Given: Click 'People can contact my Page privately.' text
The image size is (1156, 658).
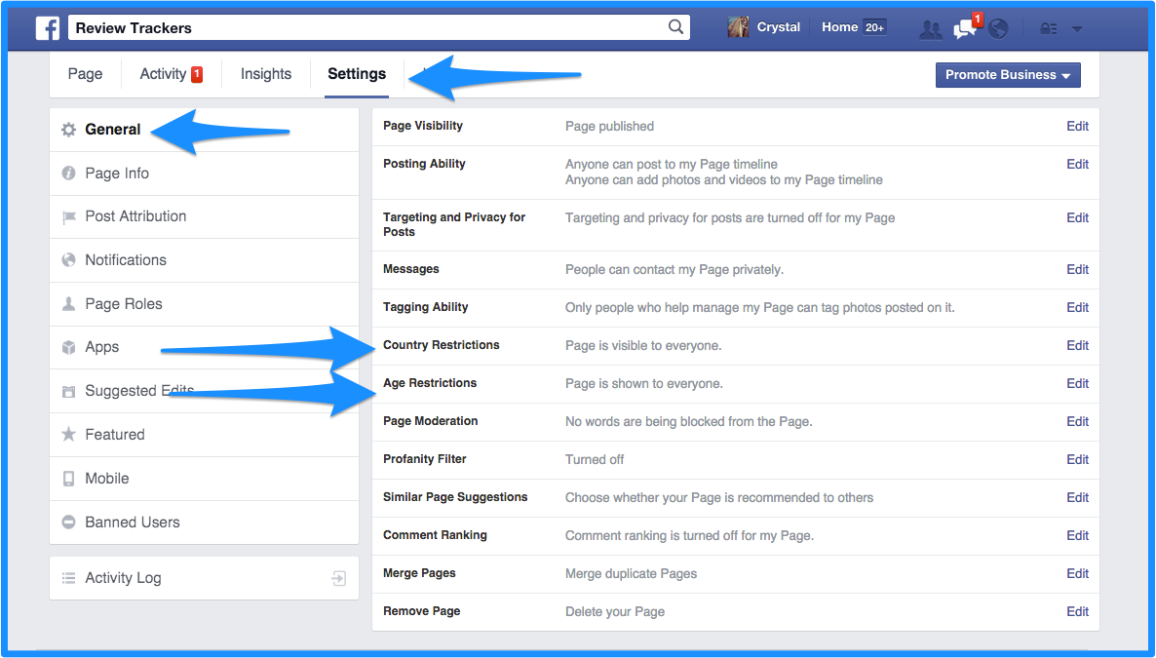Looking at the screenshot, I should 674,269.
